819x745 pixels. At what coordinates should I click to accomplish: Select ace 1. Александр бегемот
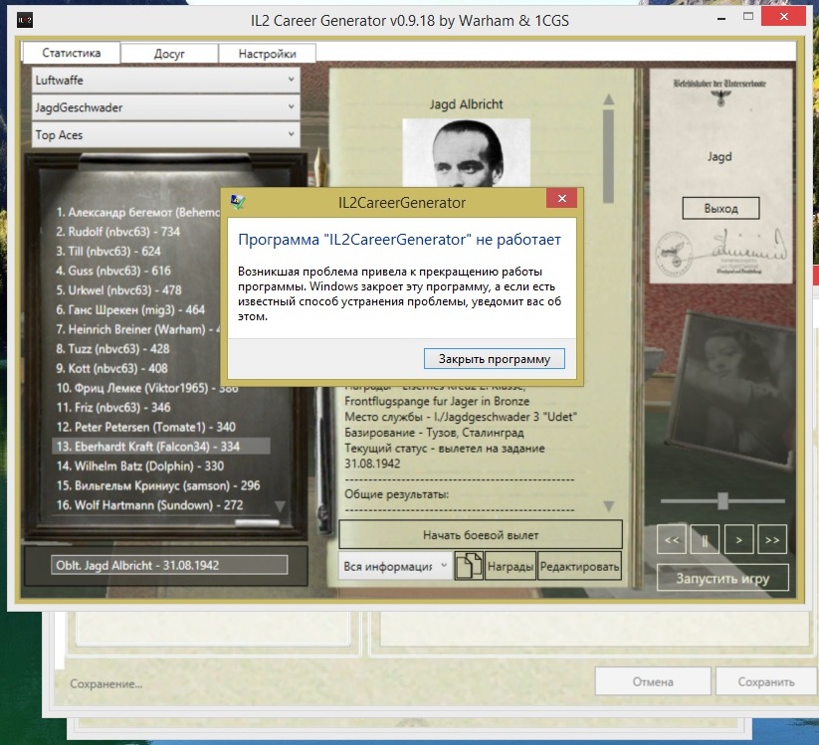pyautogui.click(x=138, y=212)
